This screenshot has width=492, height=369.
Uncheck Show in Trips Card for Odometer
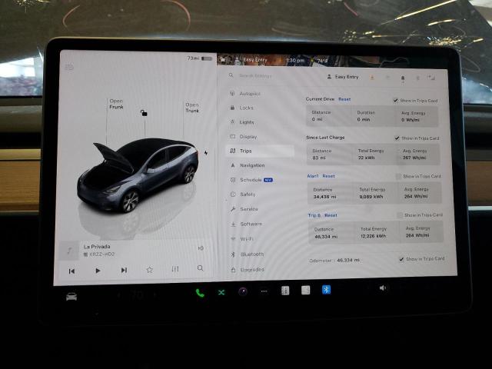coord(401,259)
